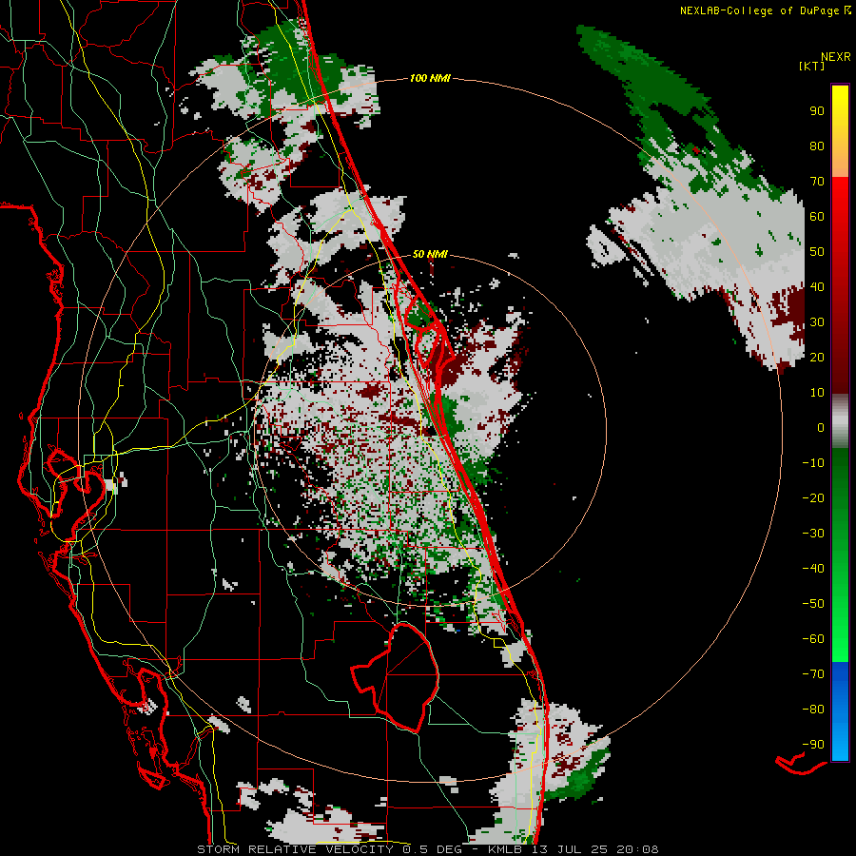
Task: Click the 10 value on the velocity scale
Action: [x=817, y=393]
